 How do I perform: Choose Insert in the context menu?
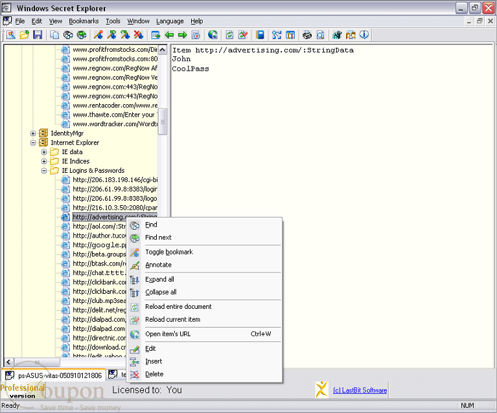[x=204, y=361]
